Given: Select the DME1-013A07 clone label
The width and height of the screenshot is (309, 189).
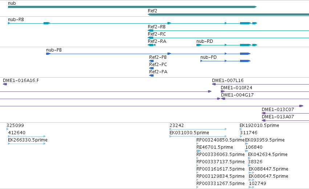Looking at the screenshot, I should [x=278, y=117].
